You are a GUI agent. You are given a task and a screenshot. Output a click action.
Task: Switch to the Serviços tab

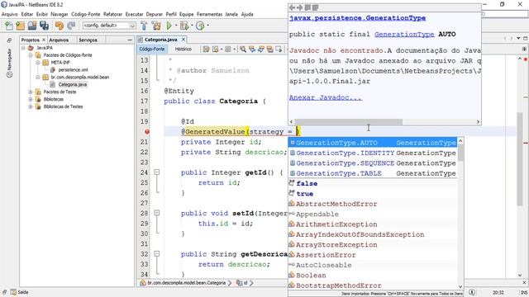point(88,40)
